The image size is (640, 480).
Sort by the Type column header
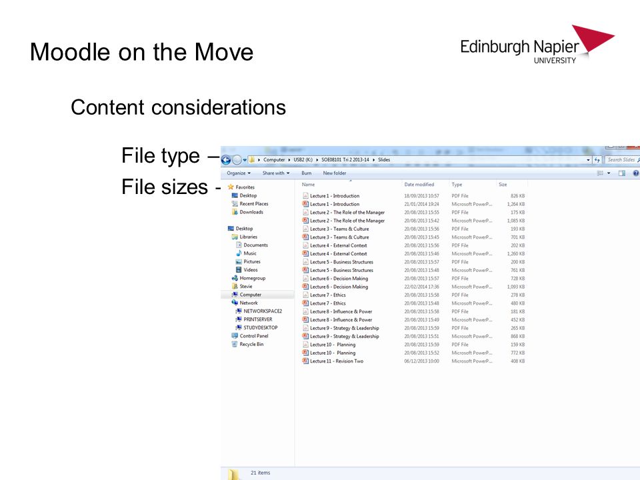[x=457, y=185]
